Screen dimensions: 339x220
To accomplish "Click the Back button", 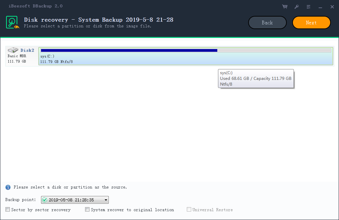I will pyautogui.click(x=267, y=23).
